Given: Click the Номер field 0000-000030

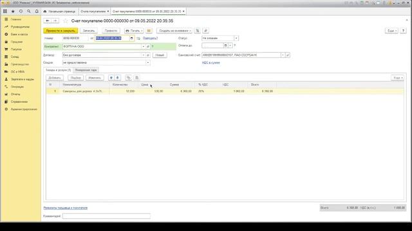Looking at the screenshot, I should click(75, 38).
